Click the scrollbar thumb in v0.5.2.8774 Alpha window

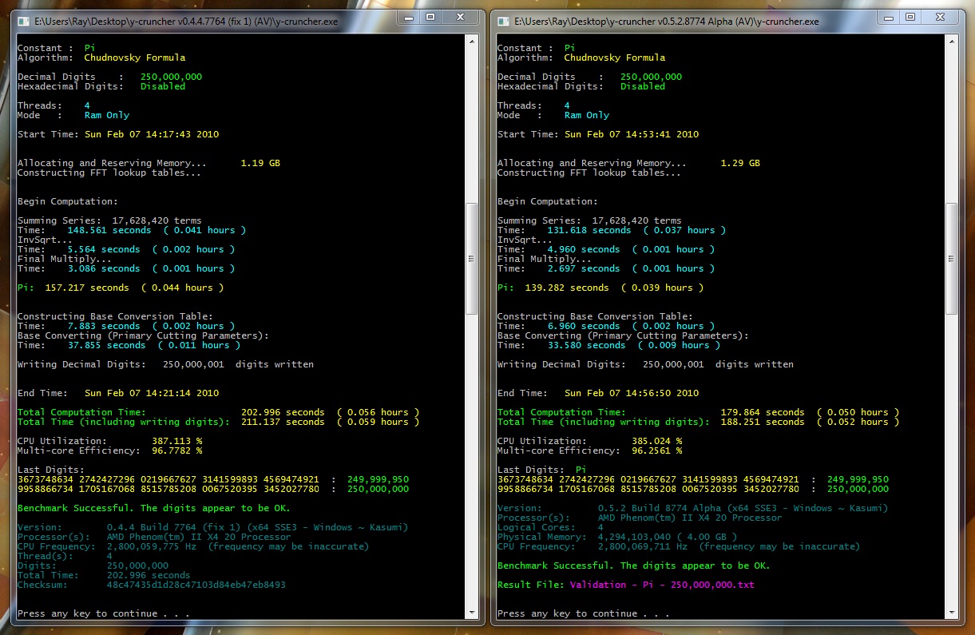(x=952, y=258)
